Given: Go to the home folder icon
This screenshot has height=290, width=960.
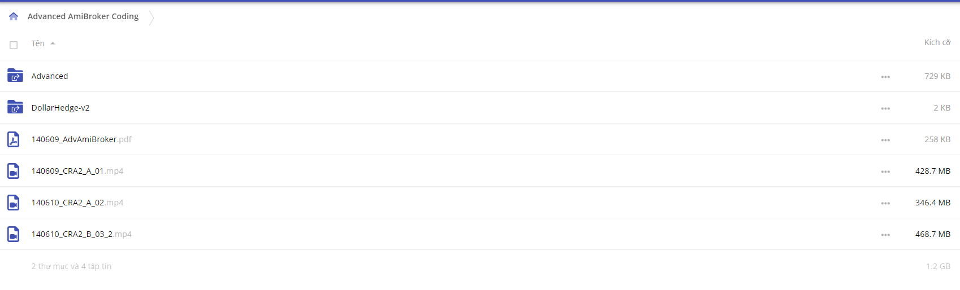Looking at the screenshot, I should 14,16.
